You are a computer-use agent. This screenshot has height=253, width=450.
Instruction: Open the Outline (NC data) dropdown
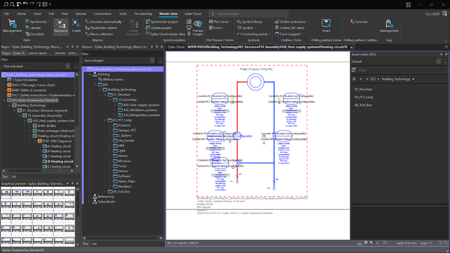click(306, 28)
